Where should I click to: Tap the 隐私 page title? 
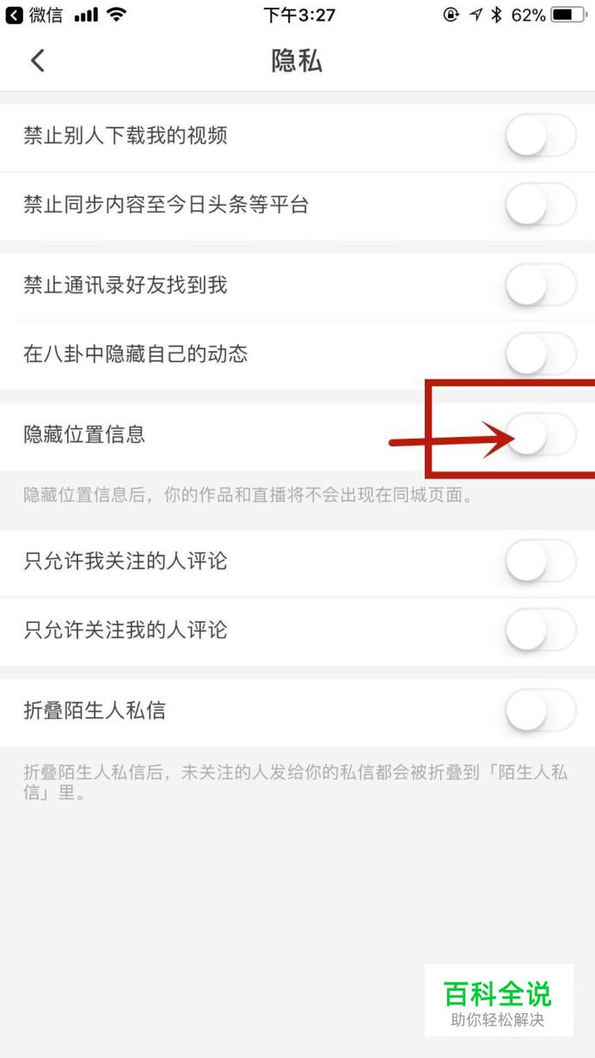pos(297,61)
